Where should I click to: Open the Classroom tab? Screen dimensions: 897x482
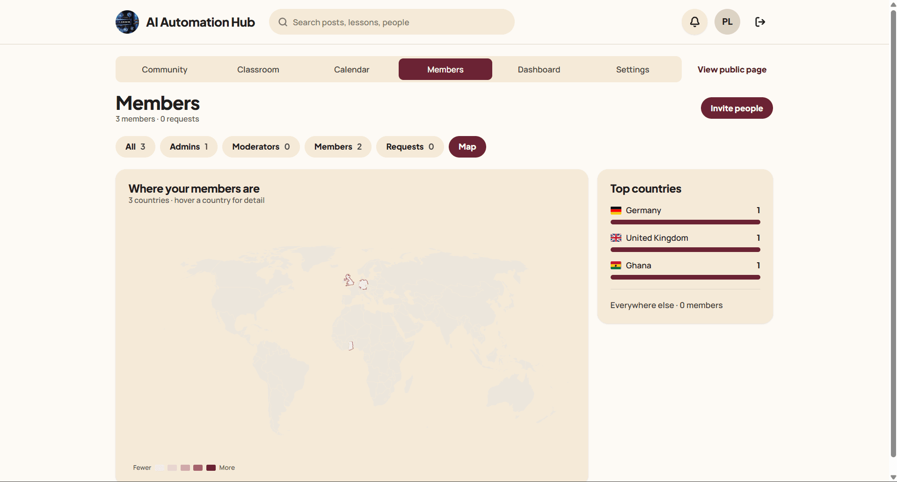tap(258, 69)
